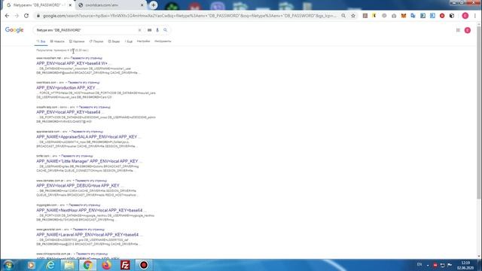The height and width of the screenshot is (271, 482).
Task: Translate the 'APP_ENV=production' result page
Action: [84, 82]
